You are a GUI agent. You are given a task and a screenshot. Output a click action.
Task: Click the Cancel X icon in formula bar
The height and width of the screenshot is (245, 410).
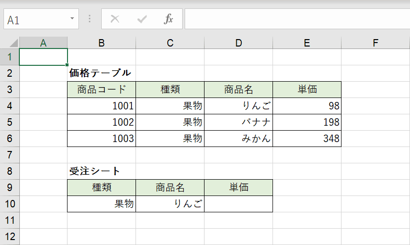115,19
